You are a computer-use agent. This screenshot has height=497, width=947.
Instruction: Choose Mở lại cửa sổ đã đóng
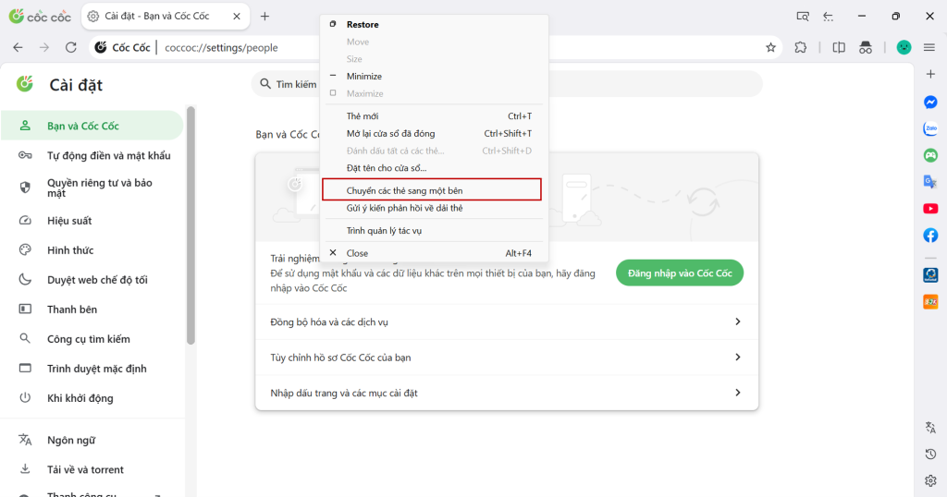(x=434, y=133)
